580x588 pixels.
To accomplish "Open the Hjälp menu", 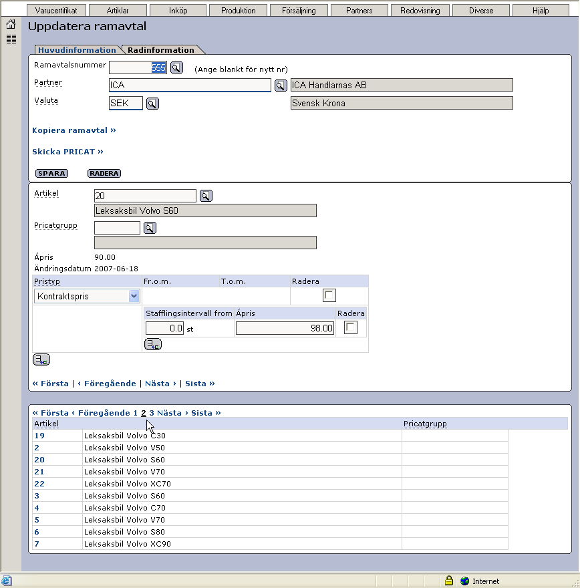I will [x=541, y=11].
